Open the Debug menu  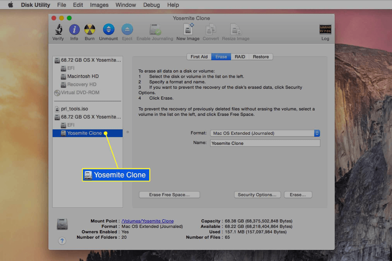point(151,5)
